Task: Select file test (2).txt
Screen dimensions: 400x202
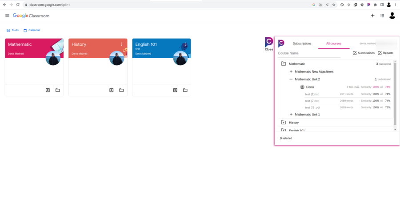Action: click(312, 101)
